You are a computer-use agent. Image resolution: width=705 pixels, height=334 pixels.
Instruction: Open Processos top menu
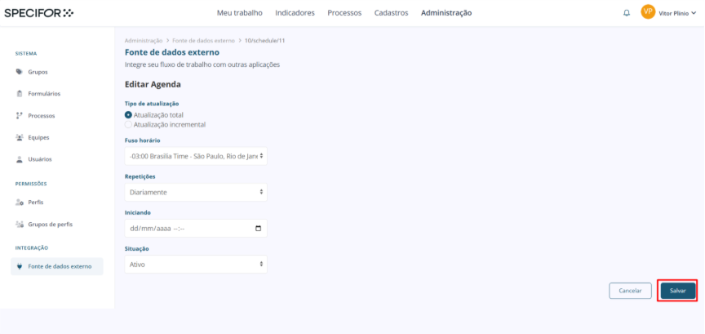point(344,13)
